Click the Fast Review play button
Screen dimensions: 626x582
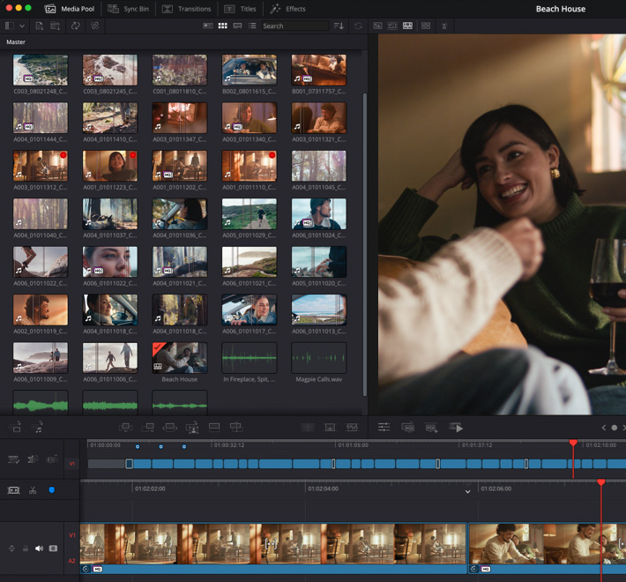(x=456, y=427)
